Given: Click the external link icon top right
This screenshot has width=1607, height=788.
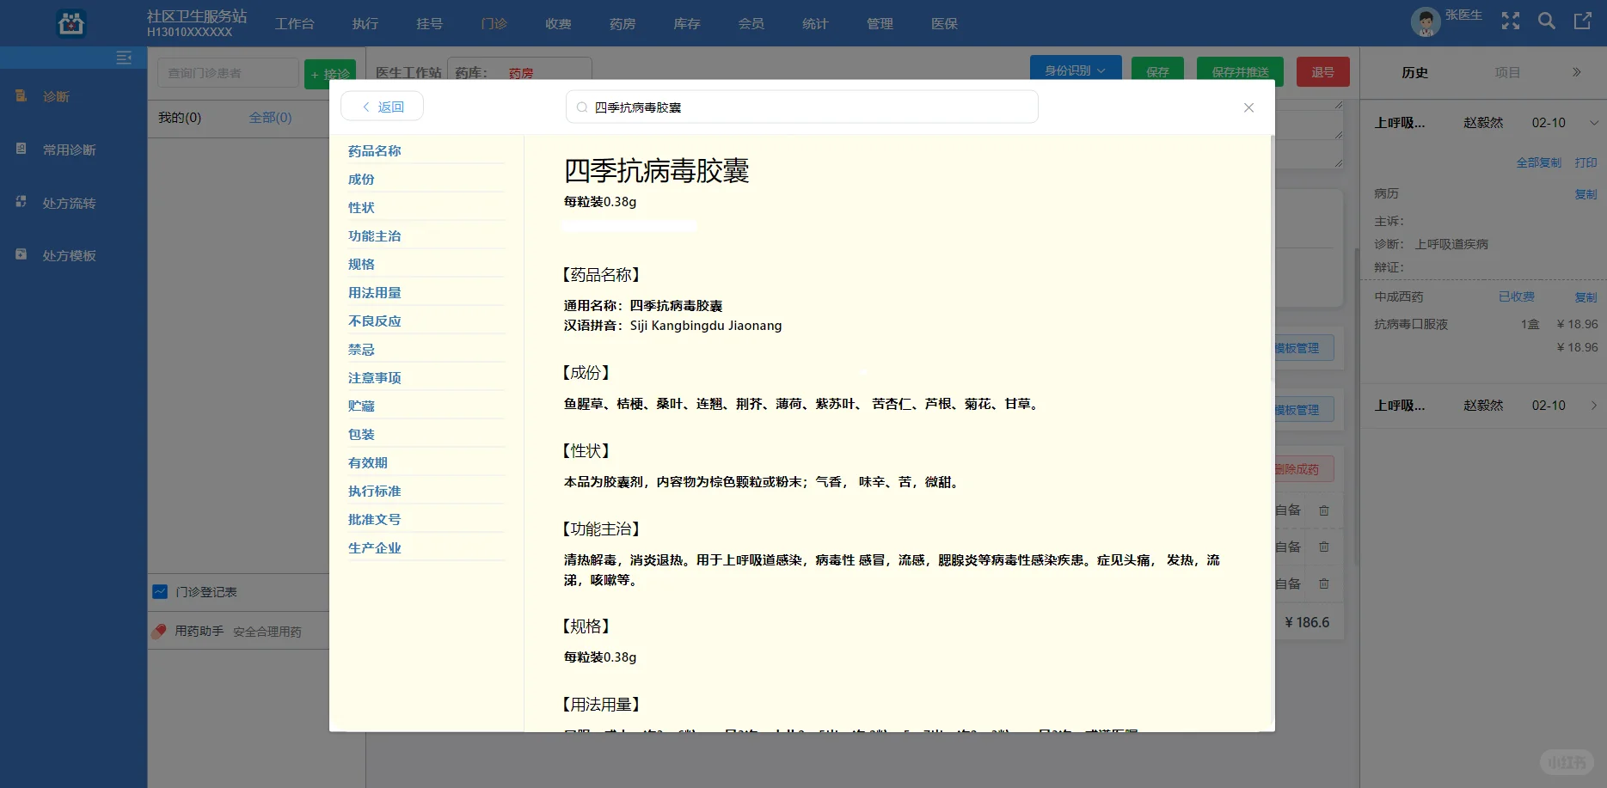Looking at the screenshot, I should tap(1583, 21).
